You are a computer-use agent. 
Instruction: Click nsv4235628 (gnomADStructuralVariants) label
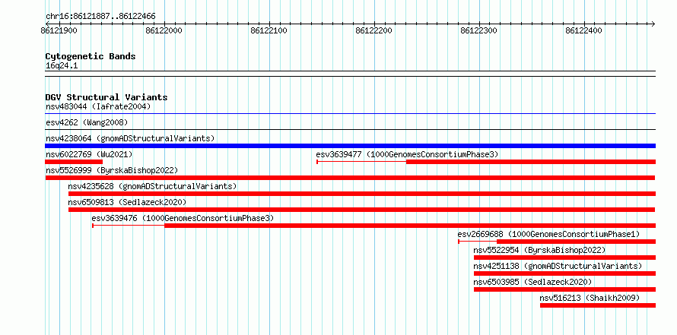(152, 186)
